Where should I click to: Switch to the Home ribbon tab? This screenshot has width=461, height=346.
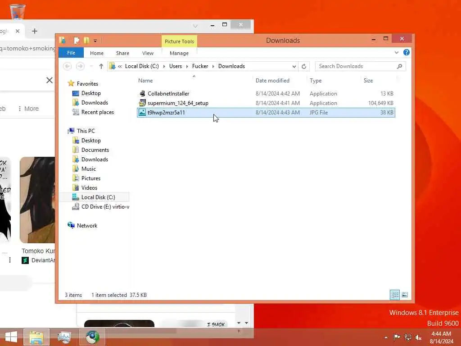pyautogui.click(x=96, y=53)
